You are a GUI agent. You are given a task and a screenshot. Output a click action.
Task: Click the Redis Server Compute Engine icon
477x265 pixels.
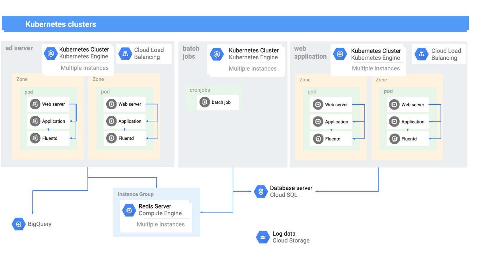pos(129,210)
